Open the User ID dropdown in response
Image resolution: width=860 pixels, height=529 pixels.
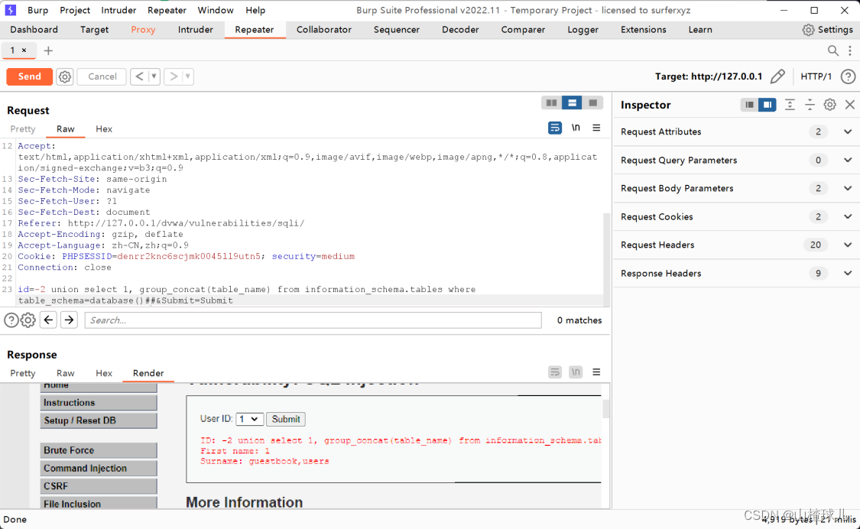click(249, 419)
